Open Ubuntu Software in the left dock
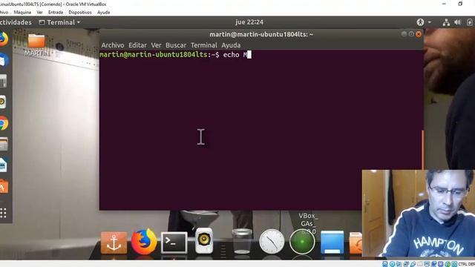The width and height of the screenshot is (475, 267). click(x=3, y=186)
